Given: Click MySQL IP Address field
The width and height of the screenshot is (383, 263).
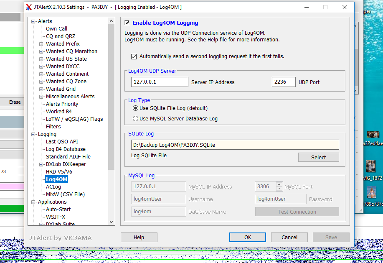Looking at the screenshot, I should click(x=159, y=186).
